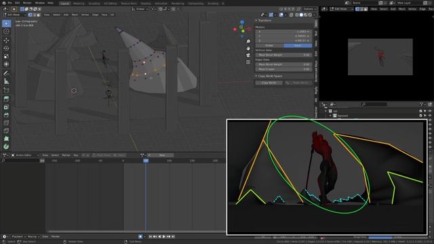
Task: Select the Annotate tool
Action: 6,73
